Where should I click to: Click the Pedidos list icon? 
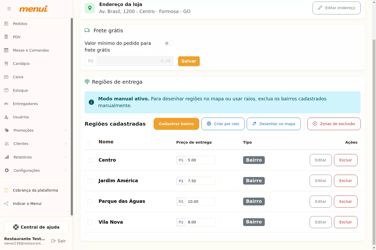coord(6,24)
